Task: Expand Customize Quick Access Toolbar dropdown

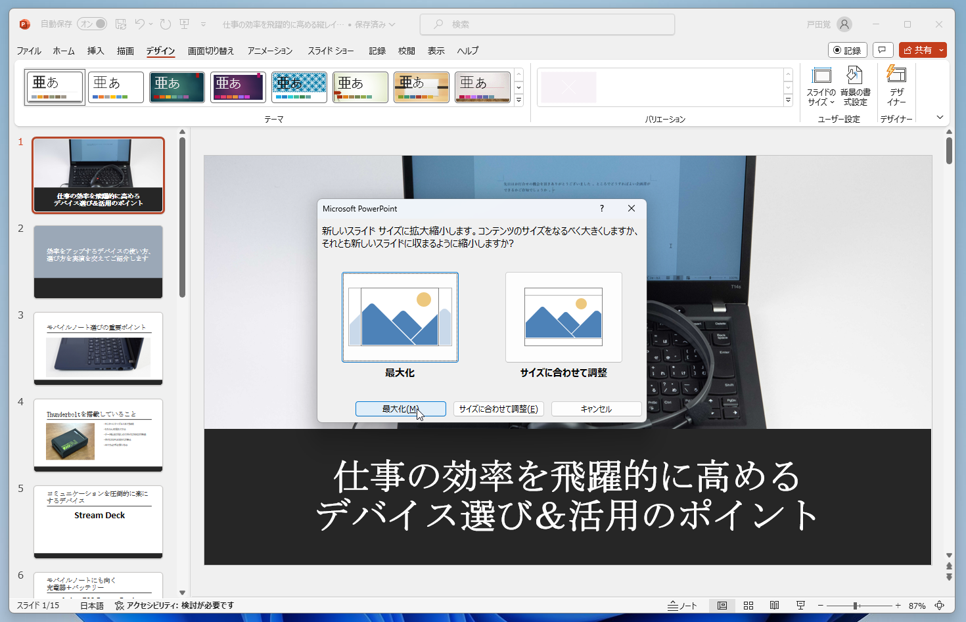Action: 203,24
